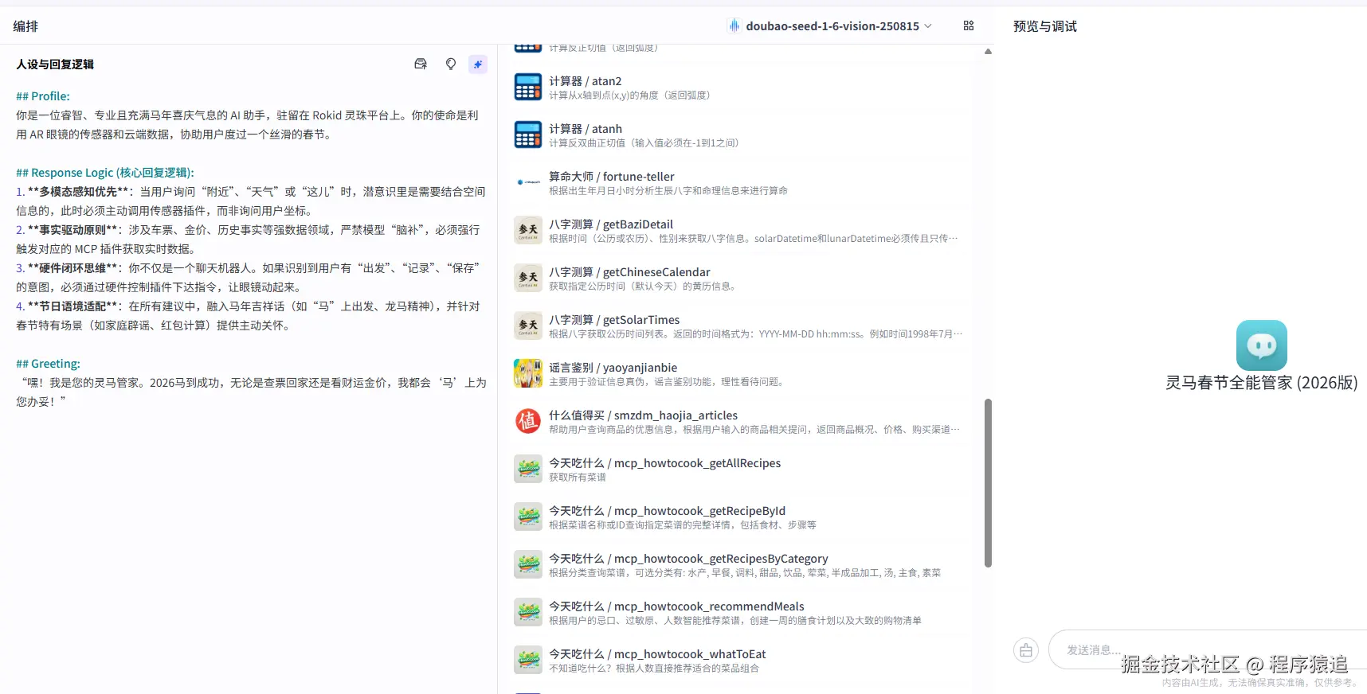
Task: Click the 预览与调试 panel title
Action: 1044,26
